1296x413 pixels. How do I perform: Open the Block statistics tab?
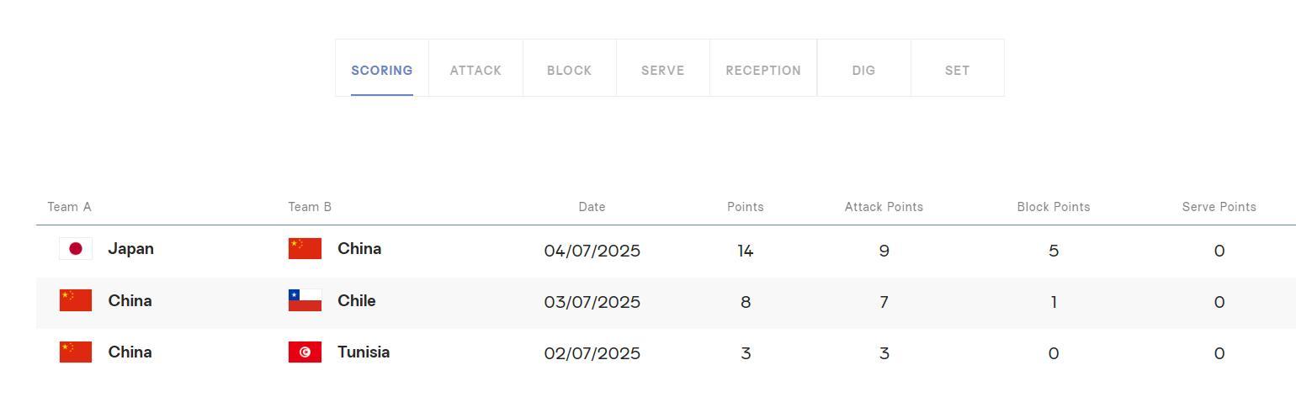[569, 71]
